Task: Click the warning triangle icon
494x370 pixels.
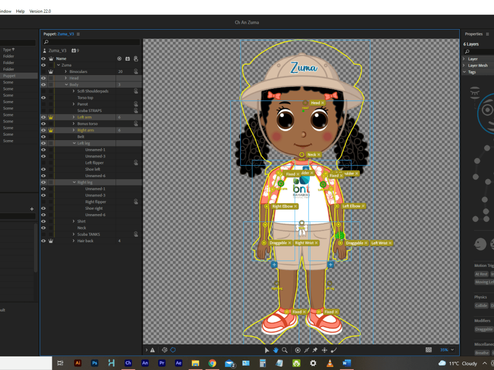Action: click(x=153, y=350)
